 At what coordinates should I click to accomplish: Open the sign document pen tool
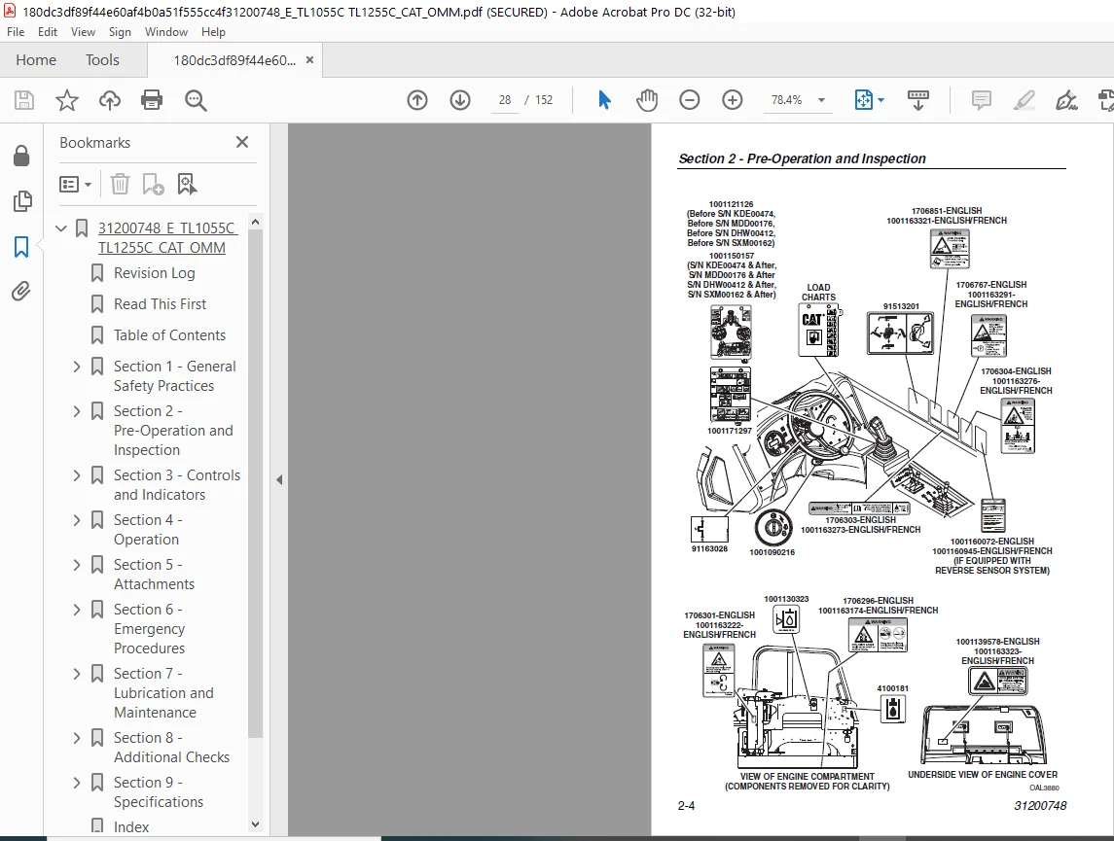point(1066,100)
